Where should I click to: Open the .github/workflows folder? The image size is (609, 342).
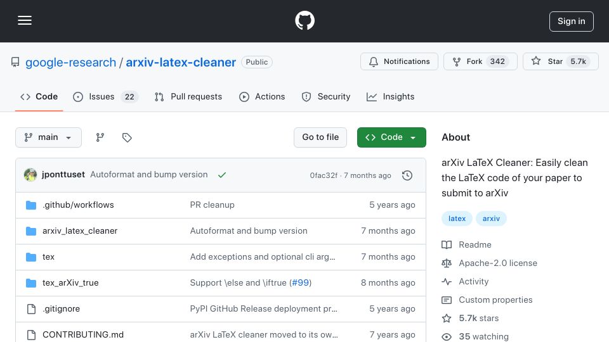(x=78, y=205)
